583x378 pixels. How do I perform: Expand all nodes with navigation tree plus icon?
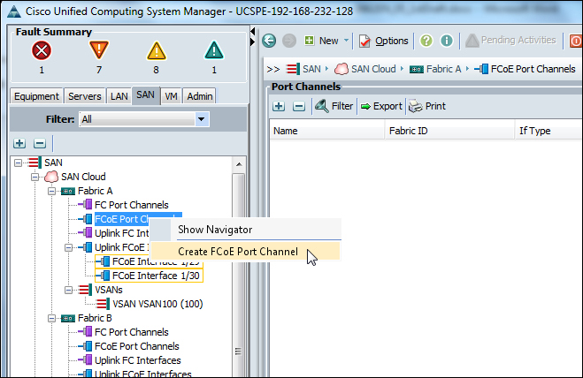(x=19, y=143)
